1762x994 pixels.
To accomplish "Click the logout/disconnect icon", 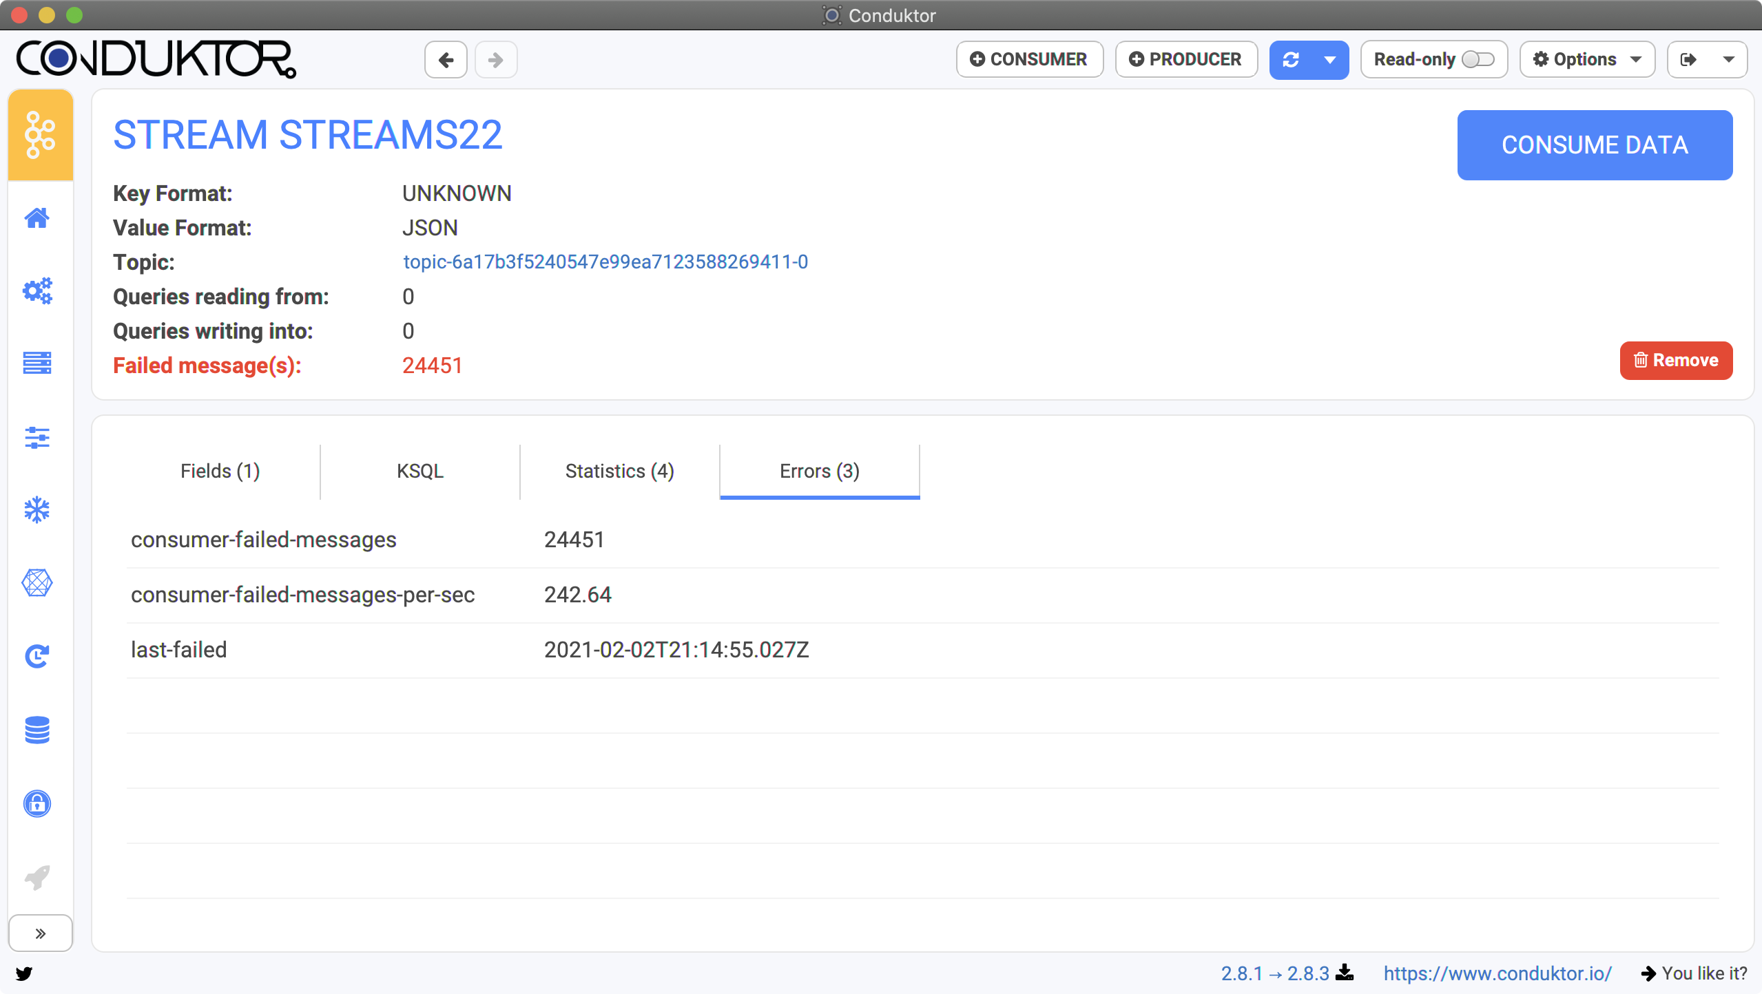I will 1689,60.
